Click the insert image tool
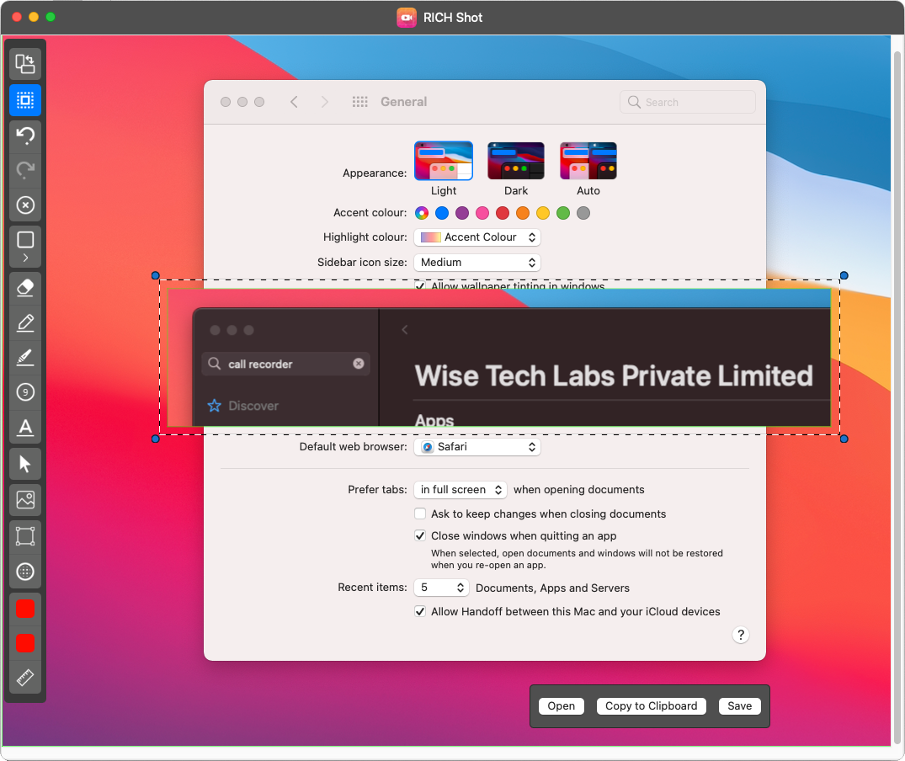 24,500
